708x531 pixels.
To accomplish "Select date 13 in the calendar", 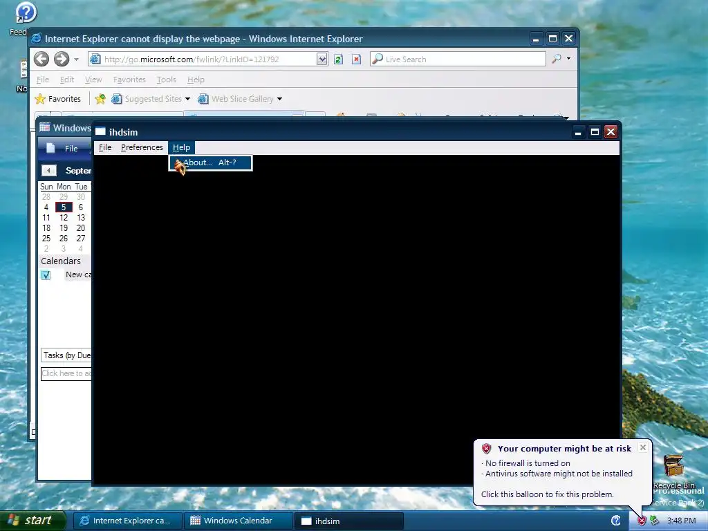I will pos(81,218).
